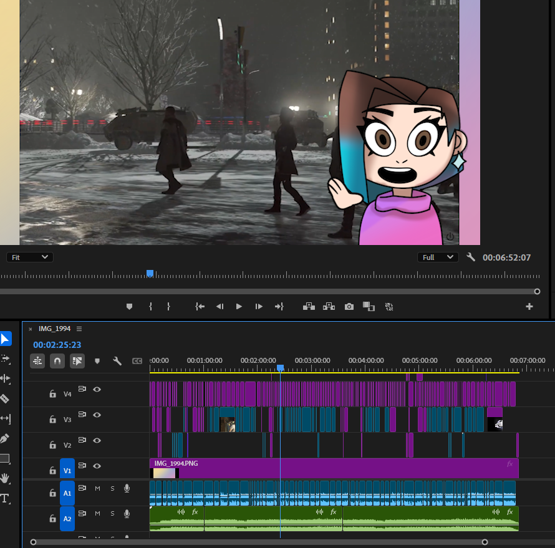The width and height of the screenshot is (555, 548).
Task: Click the Extract button
Action: 329,306
